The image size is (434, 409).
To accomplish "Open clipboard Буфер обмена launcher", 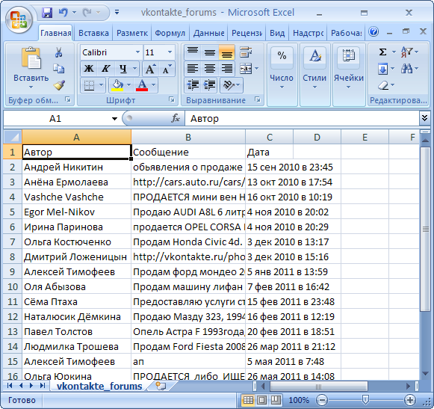I will (68, 99).
